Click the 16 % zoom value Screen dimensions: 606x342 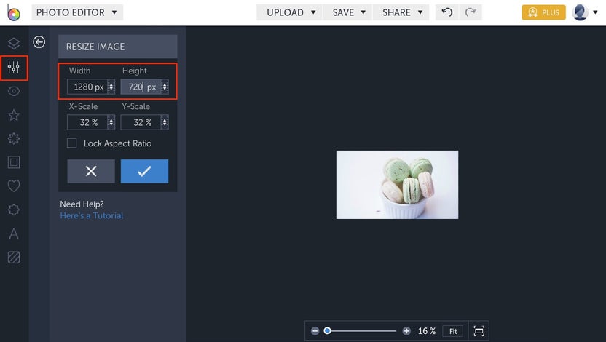(427, 331)
